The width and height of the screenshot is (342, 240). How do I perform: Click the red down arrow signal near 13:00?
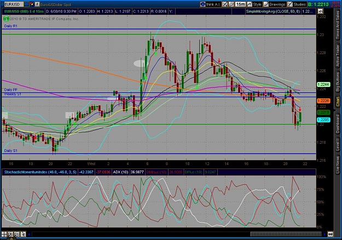[x=219, y=60]
